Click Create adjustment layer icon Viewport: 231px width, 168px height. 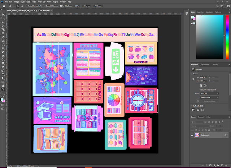(x=214, y=165)
